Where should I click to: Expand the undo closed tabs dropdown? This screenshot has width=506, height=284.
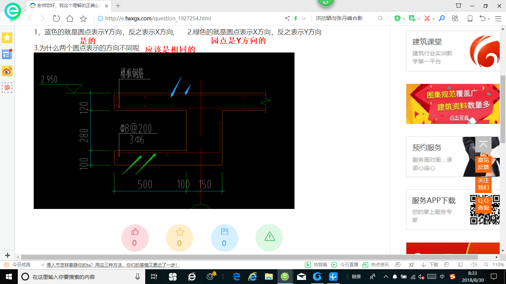(x=489, y=19)
